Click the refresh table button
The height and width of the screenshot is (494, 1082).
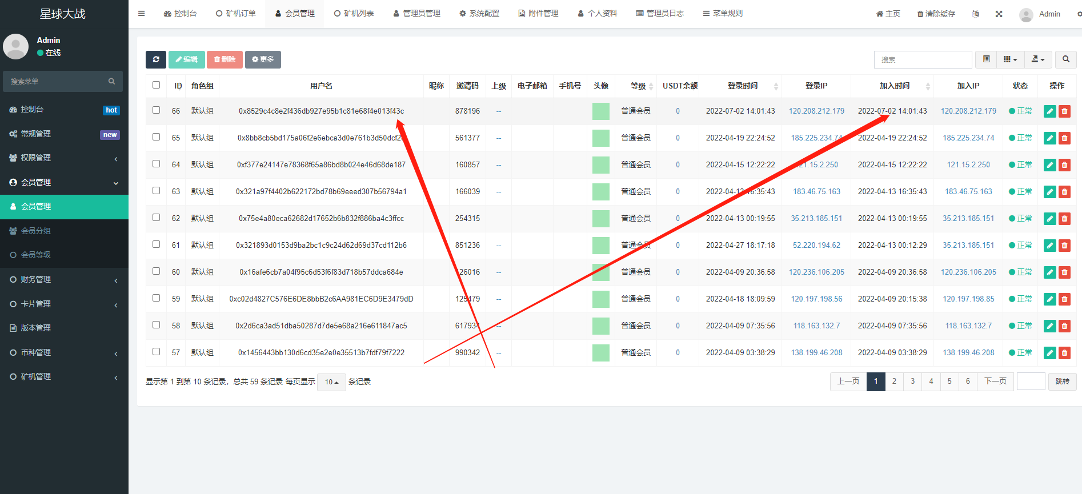pyautogui.click(x=156, y=59)
